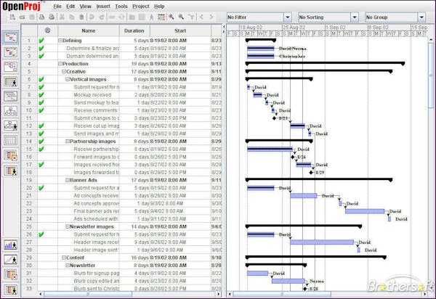This screenshot has height=299, width=436.
Task: Open the Tools menu
Action: [x=121, y=6]
